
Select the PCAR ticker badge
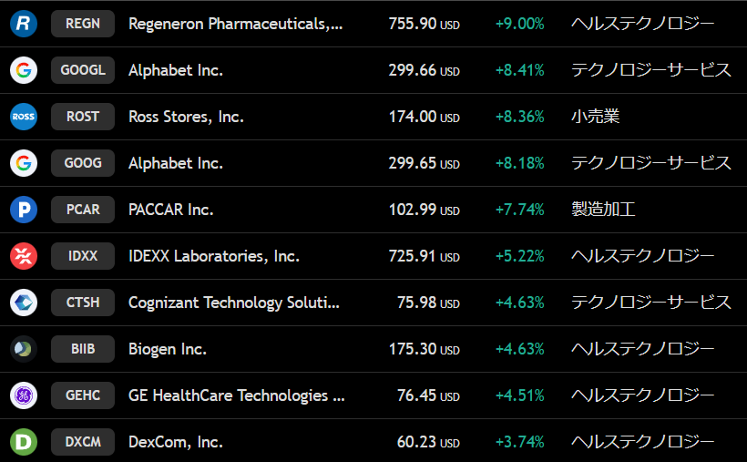point(83,210)
